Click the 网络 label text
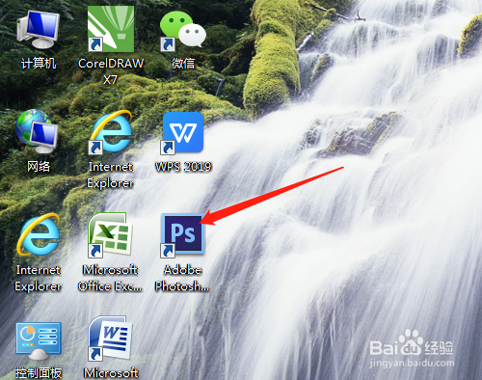The width and height of the screenshot is (482, 380). (x=39, y=166)
